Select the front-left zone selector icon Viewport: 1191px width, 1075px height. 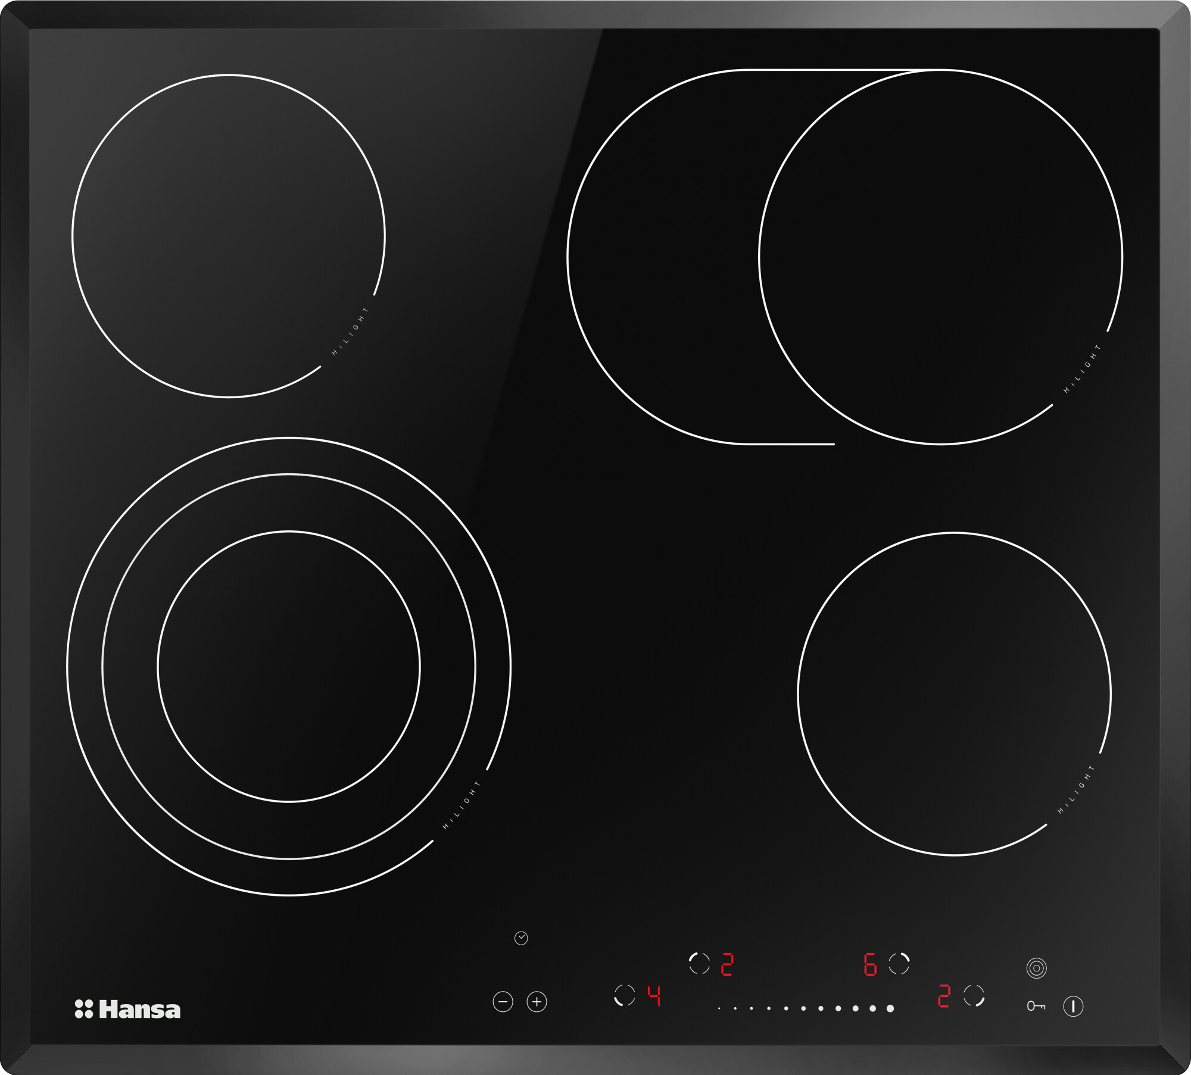click(x=625, y=995)
